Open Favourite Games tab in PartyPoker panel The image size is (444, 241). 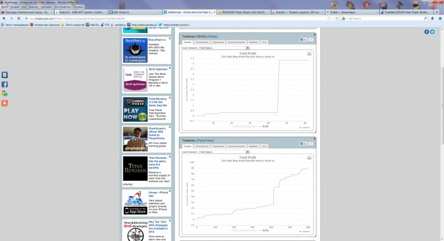tap(236, 146)
